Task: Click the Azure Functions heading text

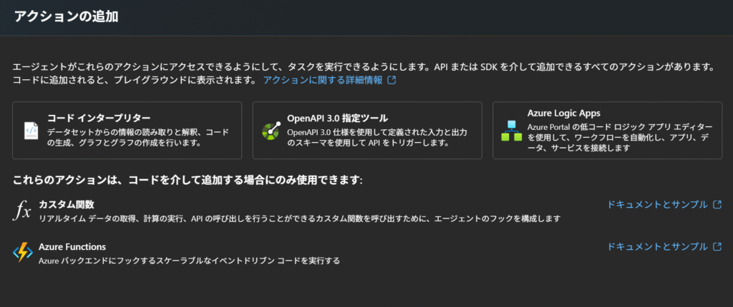Action: pos(72,247)
